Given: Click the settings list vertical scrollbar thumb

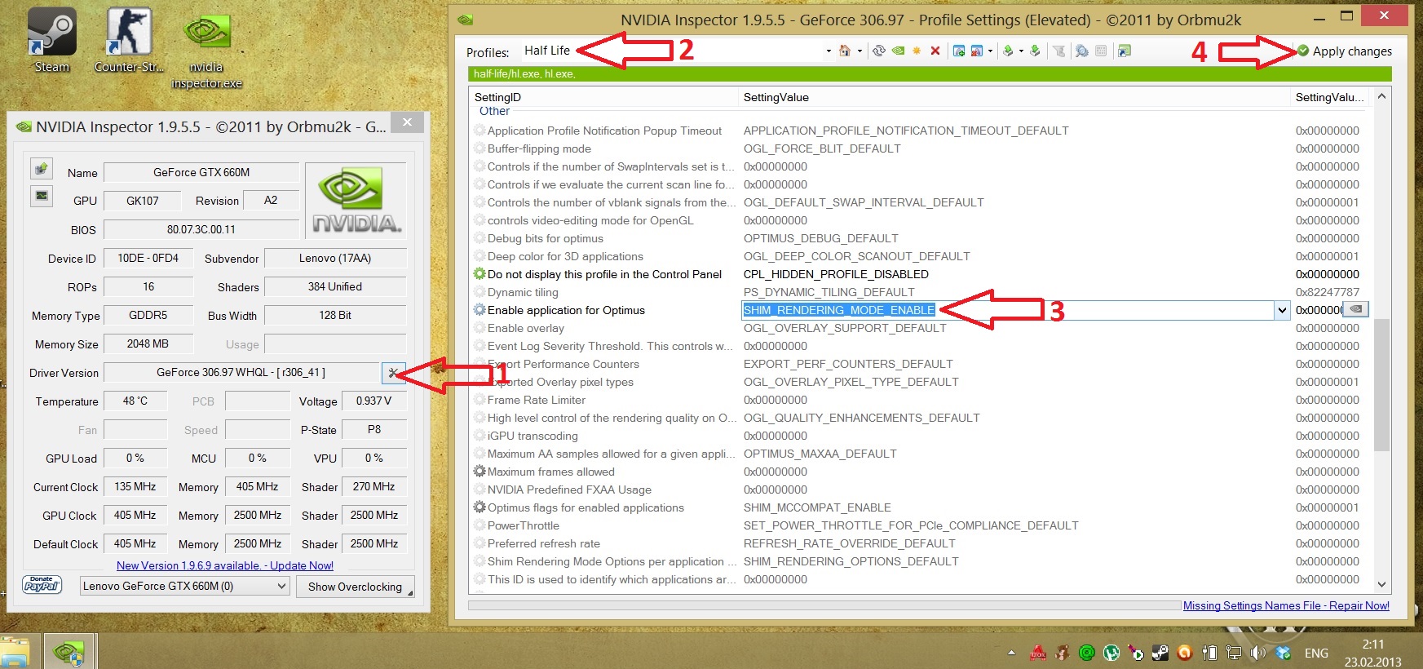Looking at the screenshot, I should coord(1381,383).
